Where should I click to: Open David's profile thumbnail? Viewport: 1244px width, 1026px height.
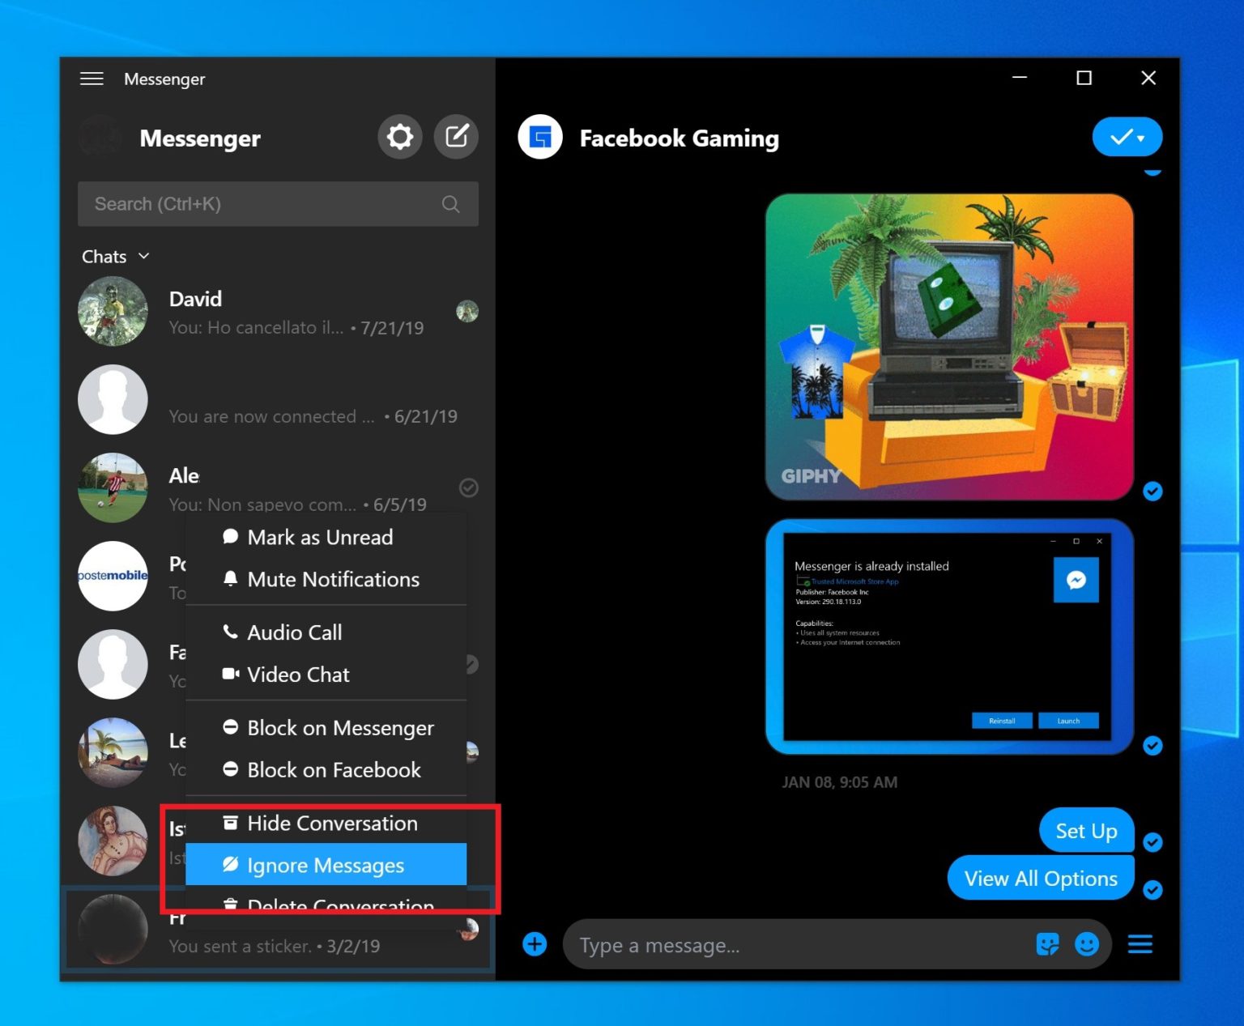click(113, 311)
